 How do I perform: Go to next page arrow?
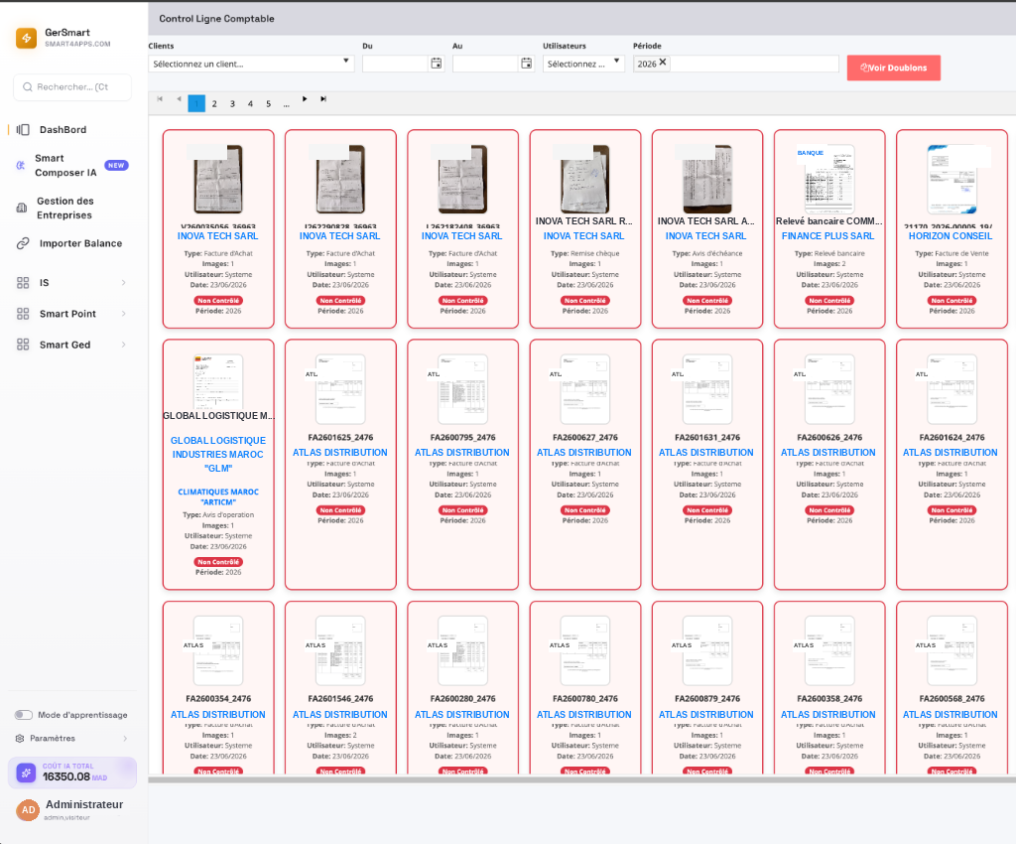pyautogui.click(x=305, y=99)
